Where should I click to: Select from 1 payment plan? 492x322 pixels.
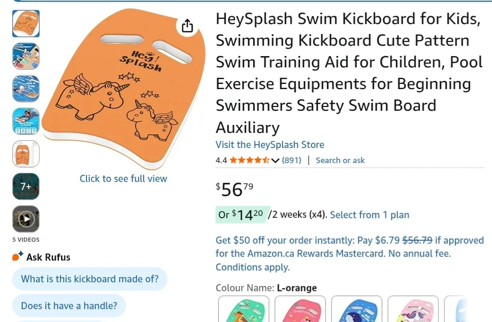point(369,215)
